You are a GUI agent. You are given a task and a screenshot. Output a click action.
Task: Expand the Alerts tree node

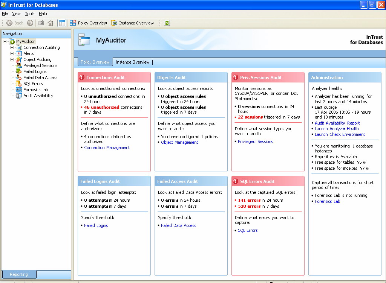(12, 53)
